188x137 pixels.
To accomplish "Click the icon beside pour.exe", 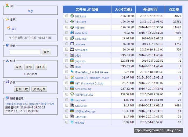I will tap(72, 100).
